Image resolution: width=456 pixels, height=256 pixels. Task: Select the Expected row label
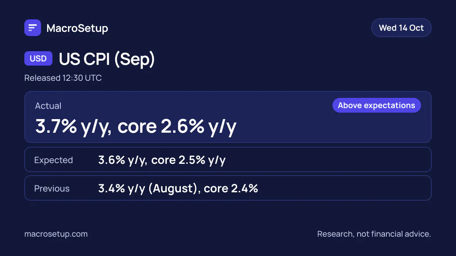(54, 160)
